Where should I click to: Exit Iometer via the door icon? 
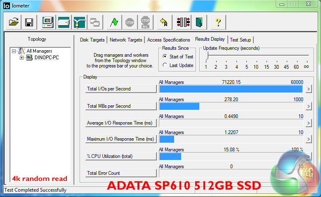pyautogui.click(x=199, y=22)
